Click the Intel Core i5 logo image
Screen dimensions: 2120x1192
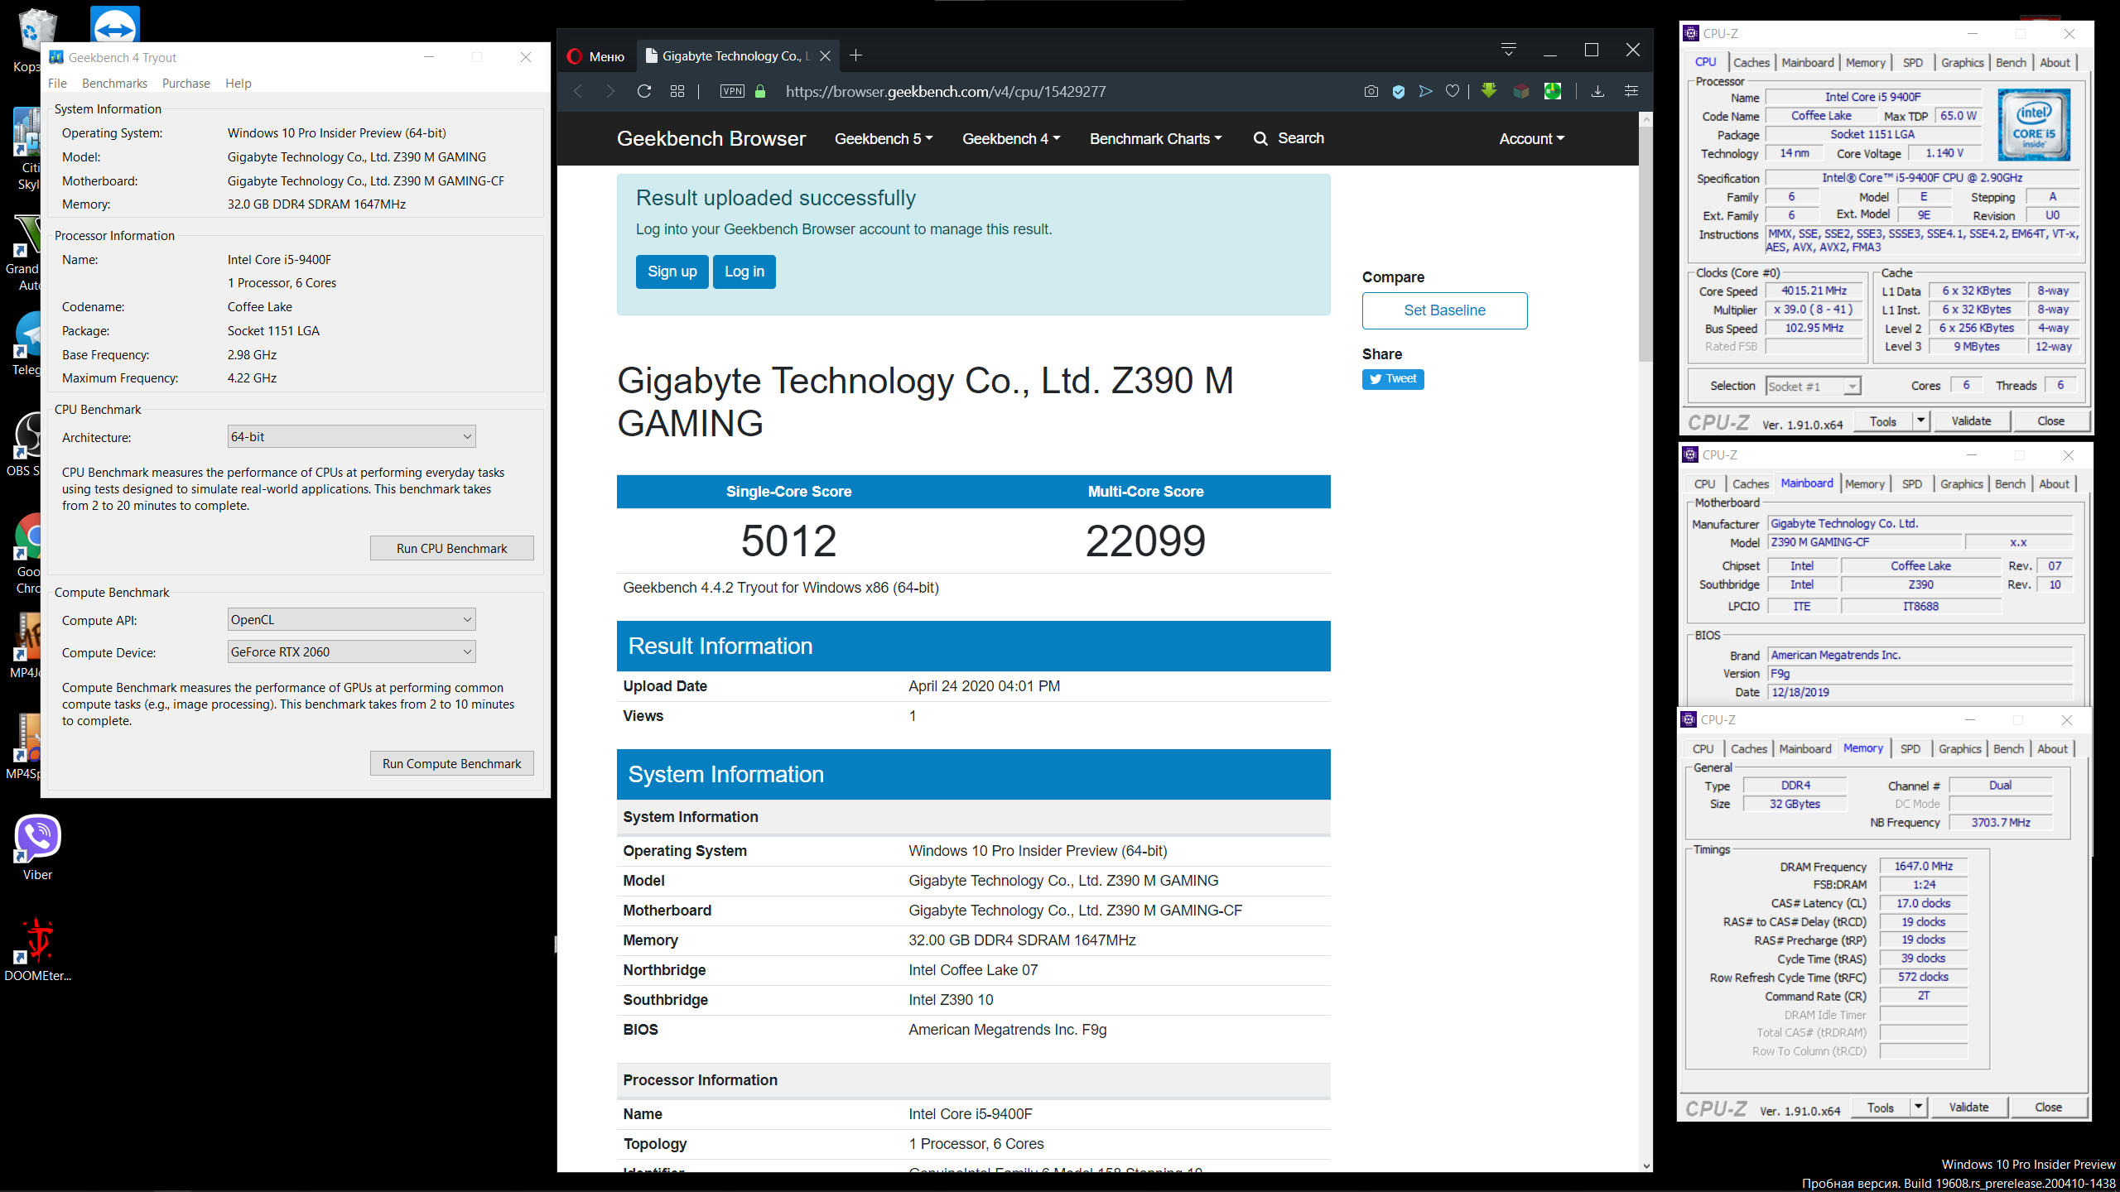(x=2034, y=125)
